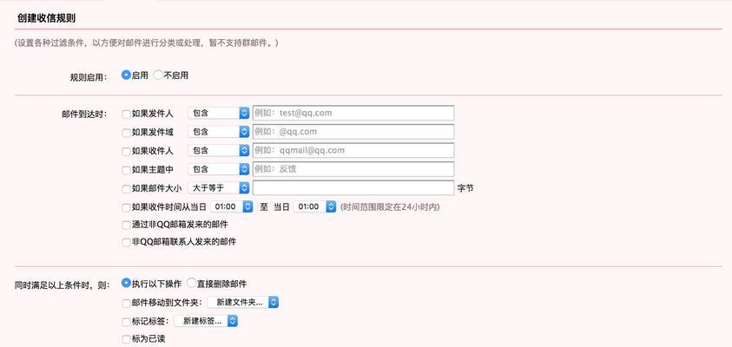Click the subject field with 反馈 placeholder
Image resolution: width=732 pixels, height=347 pixels.
click(353, 169)
